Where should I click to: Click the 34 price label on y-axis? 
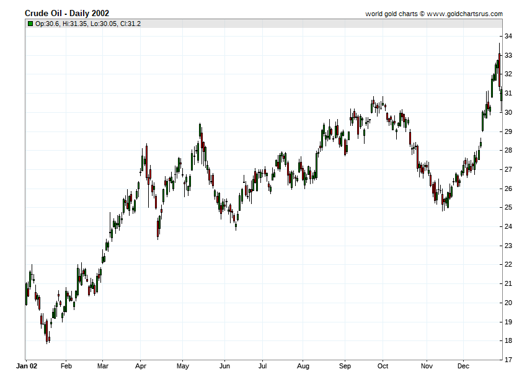coord(508,36)
